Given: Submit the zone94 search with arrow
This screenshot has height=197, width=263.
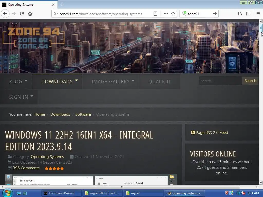Looking at the screenshot, I should click(x=214, y=14).
